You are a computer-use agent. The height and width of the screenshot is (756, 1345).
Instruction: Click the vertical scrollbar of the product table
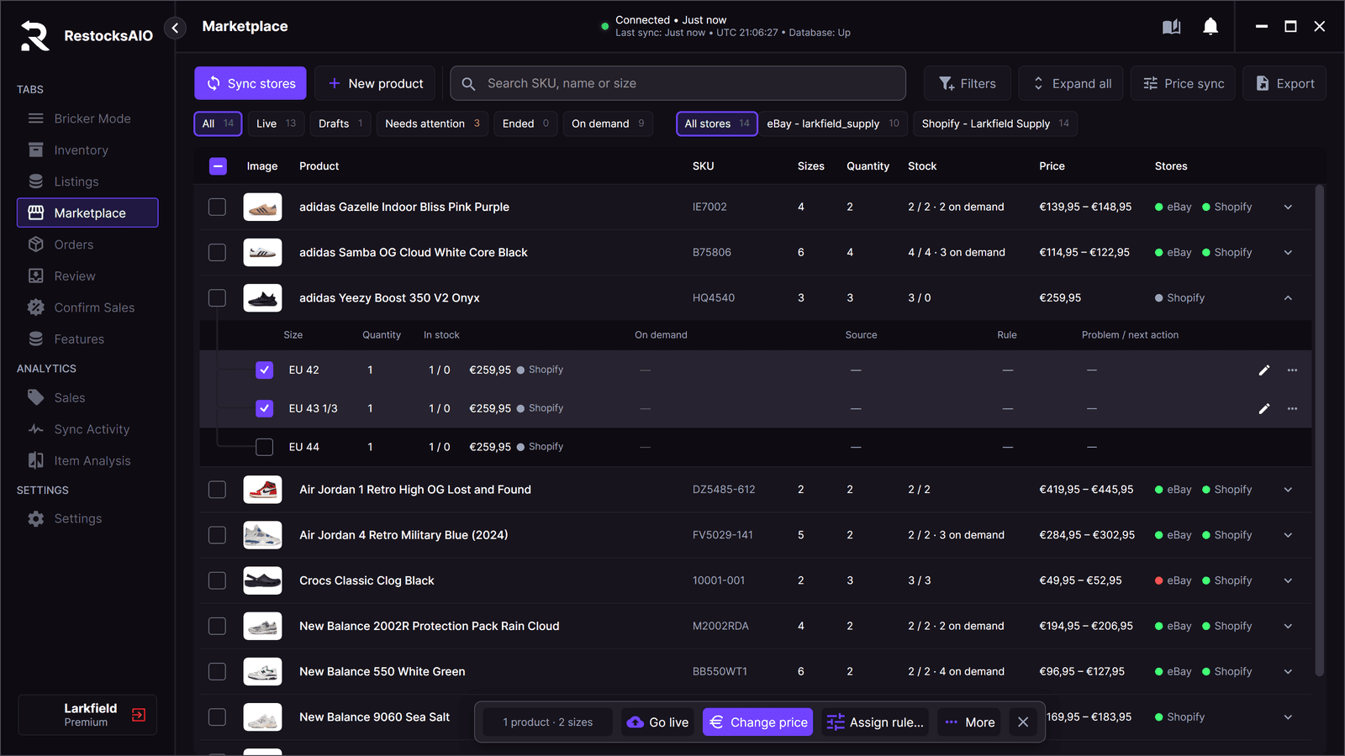pos(1319,430)
